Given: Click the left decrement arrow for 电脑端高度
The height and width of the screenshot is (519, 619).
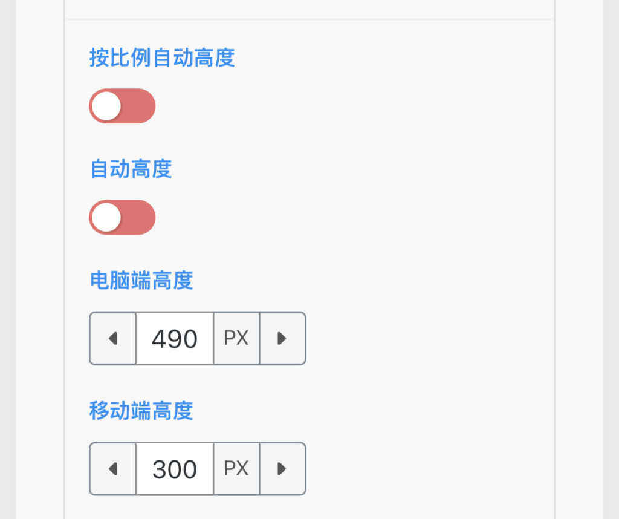Looking at the screenshot, I should (x=112, y=338).
